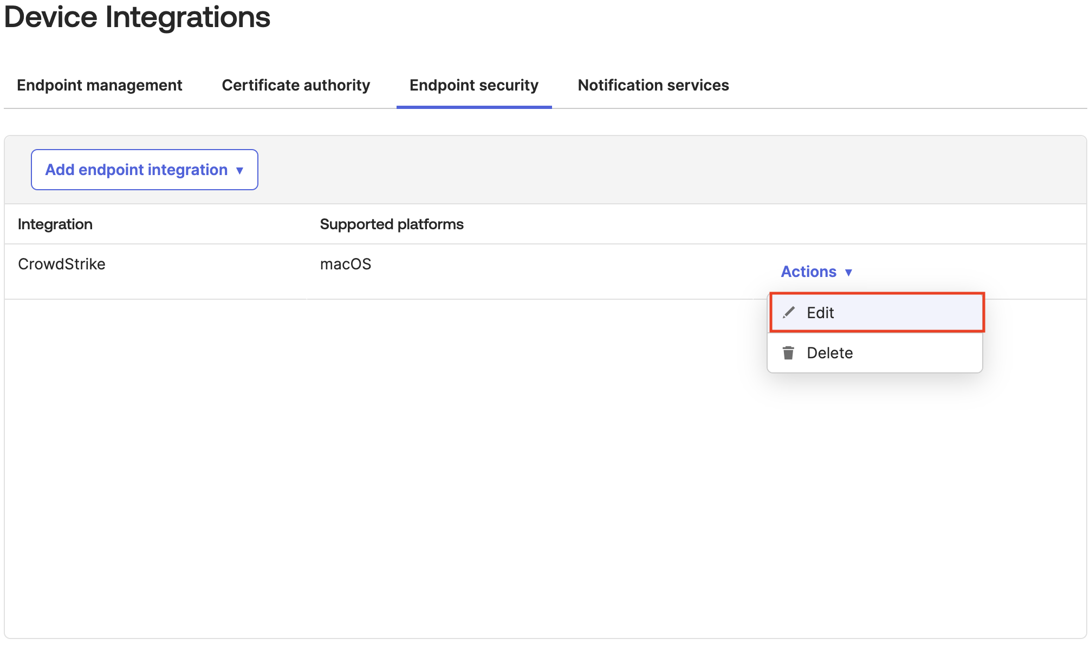Switch to the Endpoint management tab
This screenshot has width=1090, height=645.
click(x=100, y=85)
